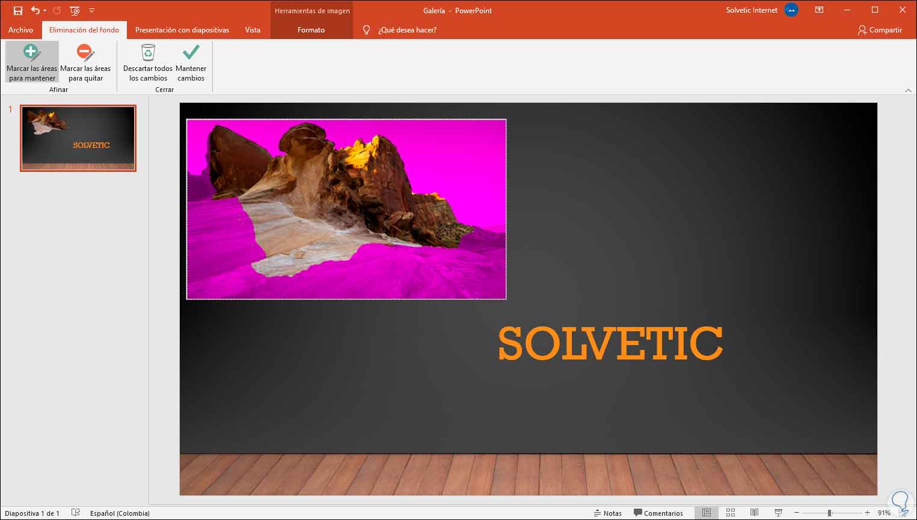
Task: Click Español (Colombia) language indicator
Action: click(120, 513)
